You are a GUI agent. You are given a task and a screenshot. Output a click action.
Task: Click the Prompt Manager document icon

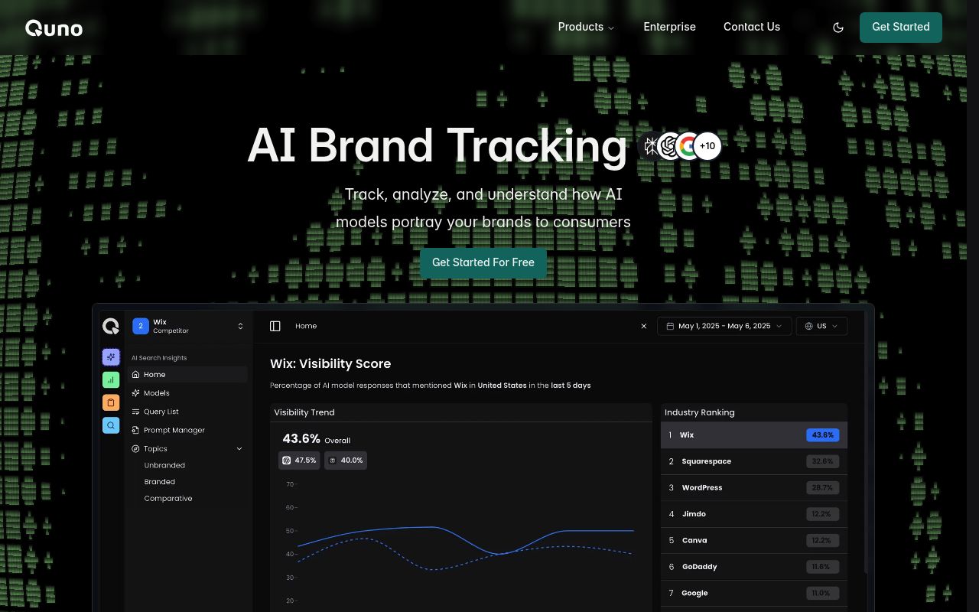click(135, 430)
